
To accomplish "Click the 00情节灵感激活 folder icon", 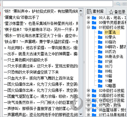I will click(94, 22).
